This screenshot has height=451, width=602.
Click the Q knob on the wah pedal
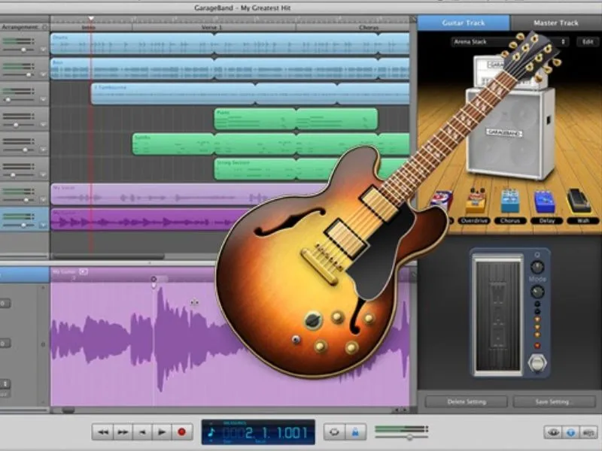pyautogui.click(x=537, y=267)
